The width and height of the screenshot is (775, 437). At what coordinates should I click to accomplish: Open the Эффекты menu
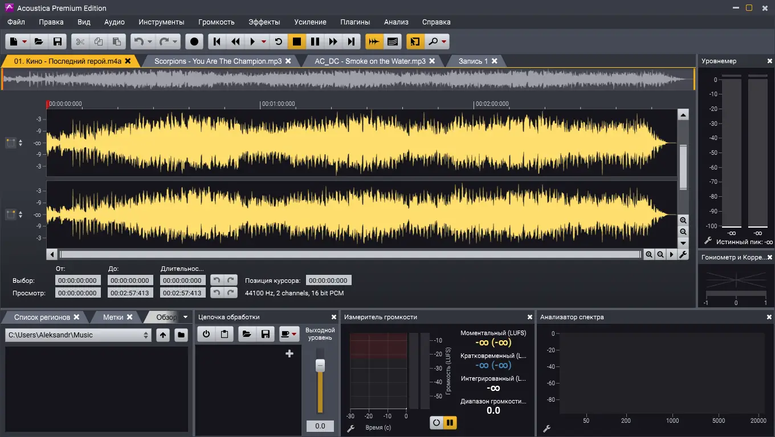pos(264,22)
